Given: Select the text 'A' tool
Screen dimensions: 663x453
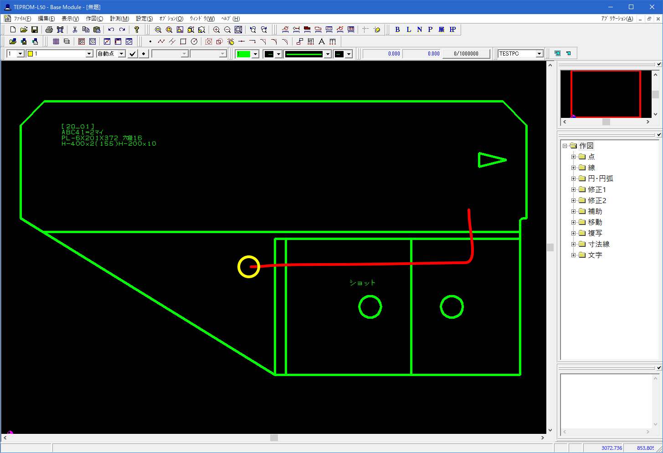Looking at the screenshot, I should [322, 41].
